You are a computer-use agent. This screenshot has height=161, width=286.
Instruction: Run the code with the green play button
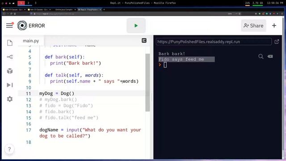[x=136, y=25]
